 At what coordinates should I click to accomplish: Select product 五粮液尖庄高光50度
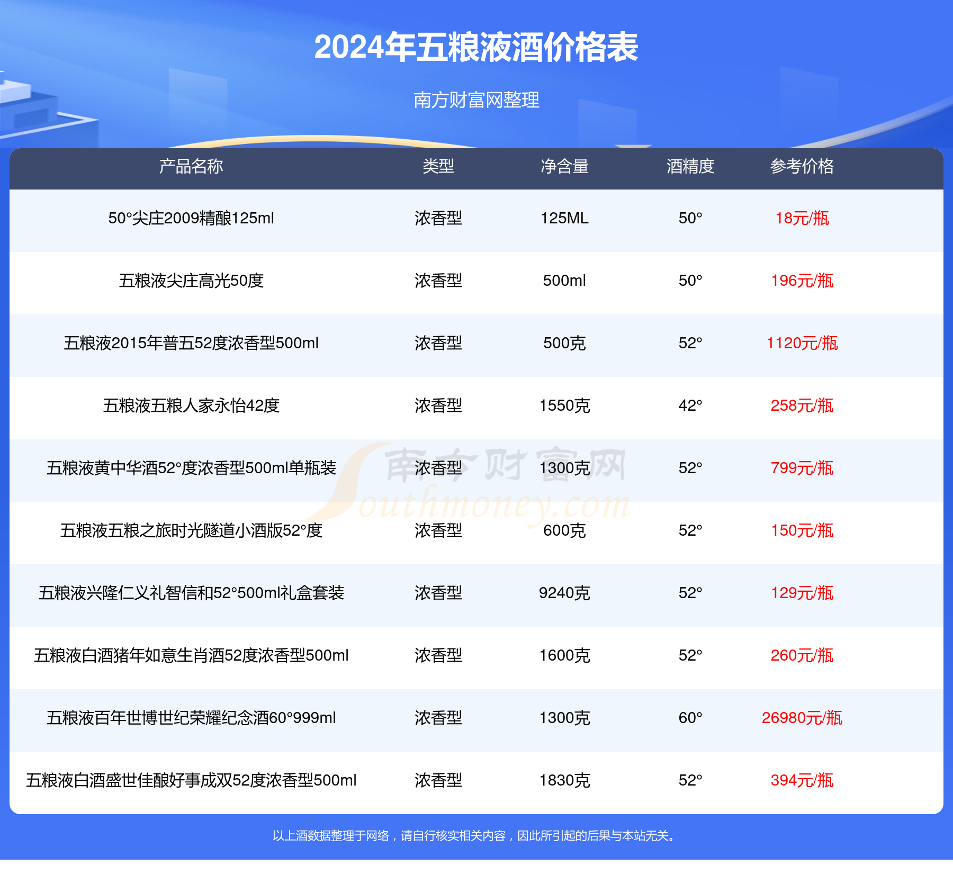point(191,281)
